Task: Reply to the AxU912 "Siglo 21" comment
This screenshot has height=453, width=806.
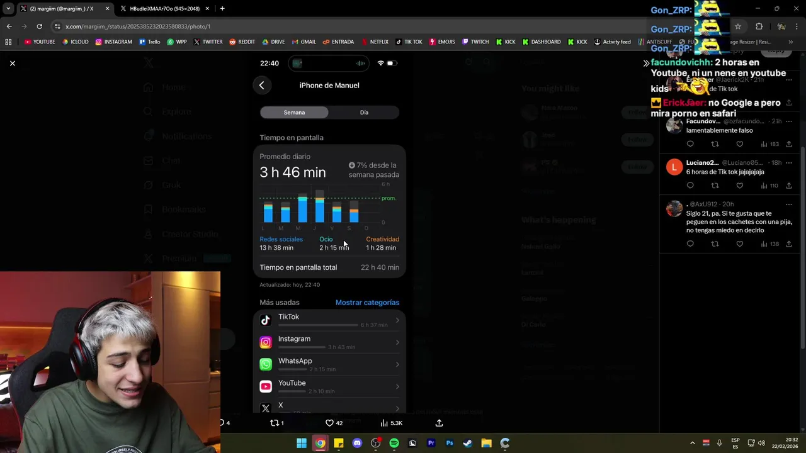Action: click(x=690, y=243)
